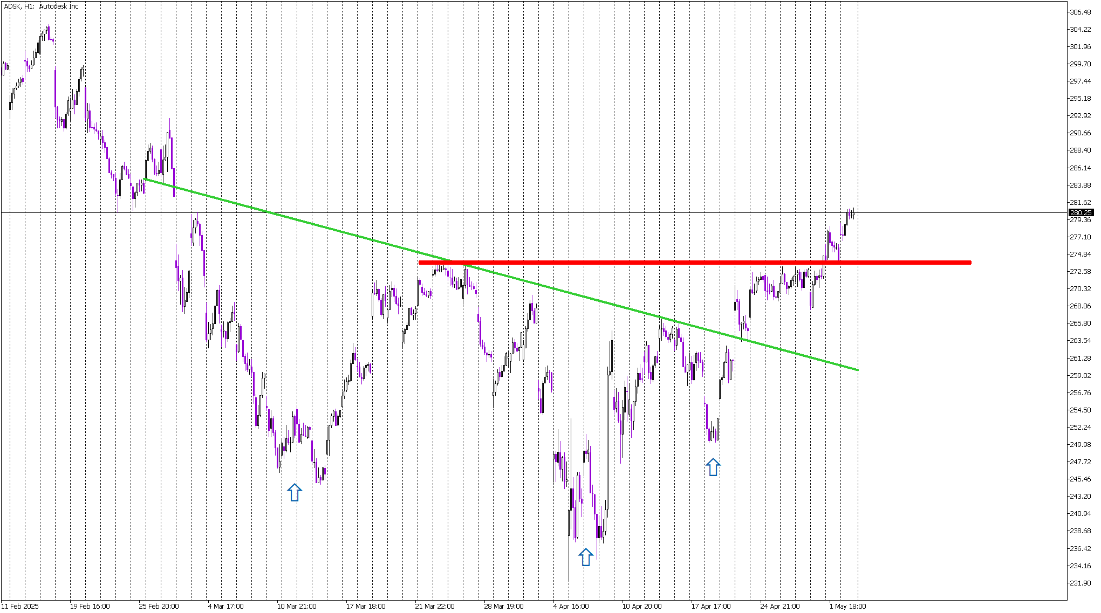Select the blue up arrow near 17 Apr
Viewport: 1101px width, 613px height.
pos(713,467)
